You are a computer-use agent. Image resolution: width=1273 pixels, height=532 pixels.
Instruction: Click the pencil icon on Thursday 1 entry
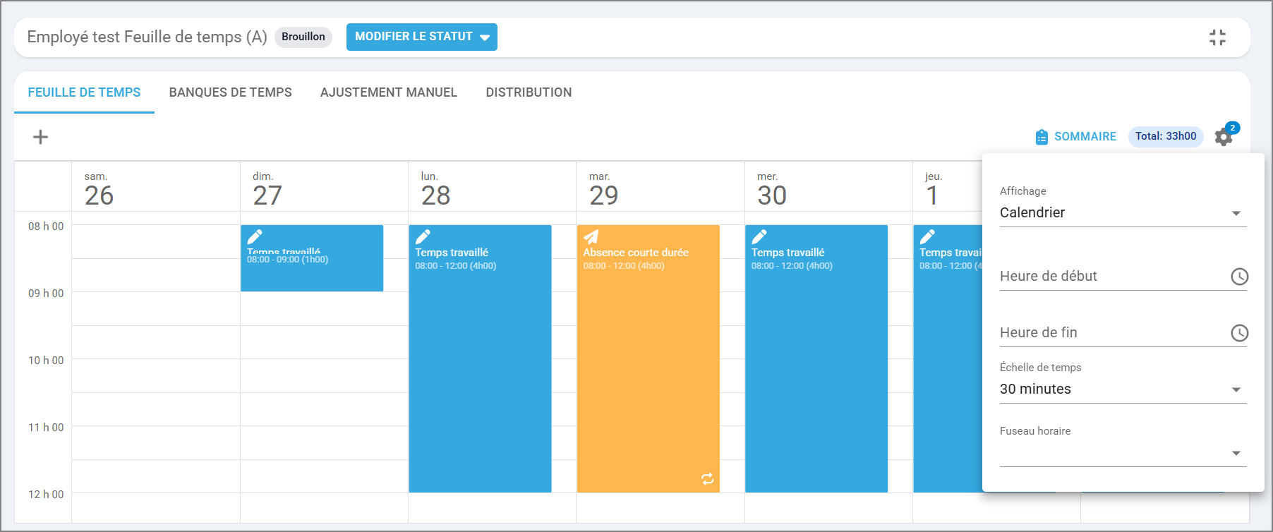(x=927, y=236)
